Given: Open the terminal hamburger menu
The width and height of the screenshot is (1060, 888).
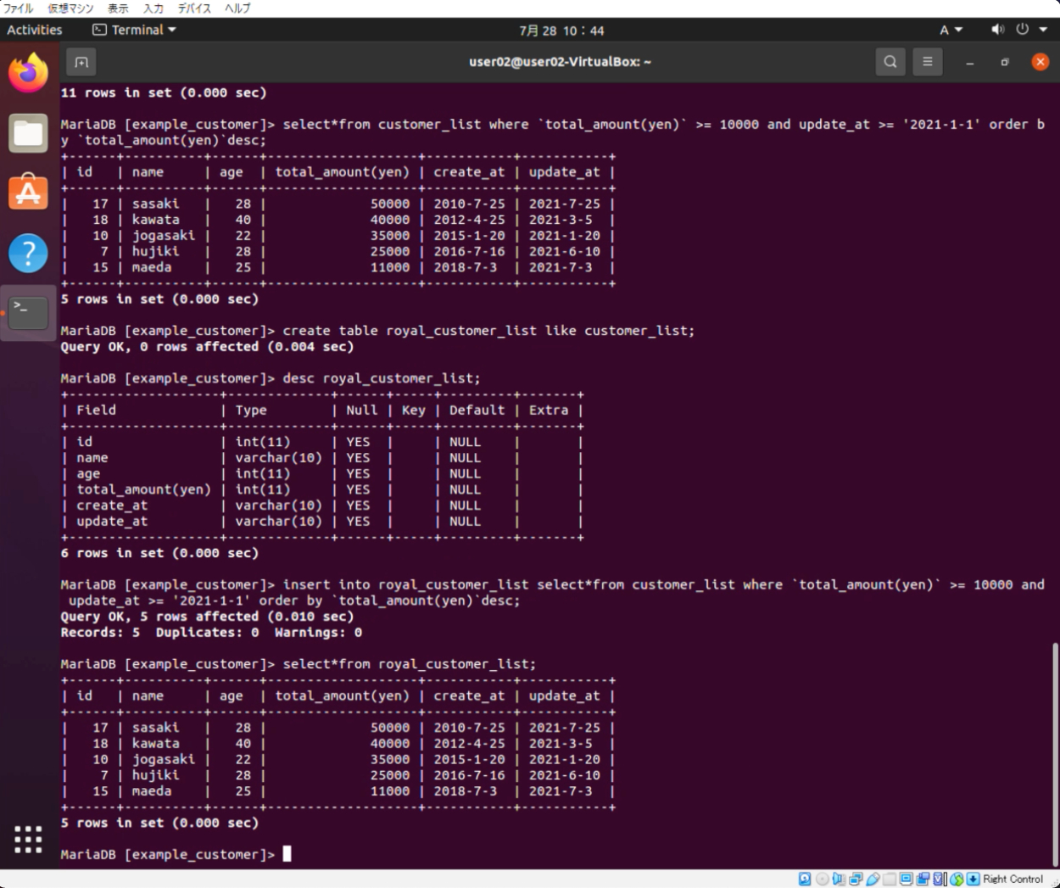Looking at the screenshot, I should click(927, 62).
